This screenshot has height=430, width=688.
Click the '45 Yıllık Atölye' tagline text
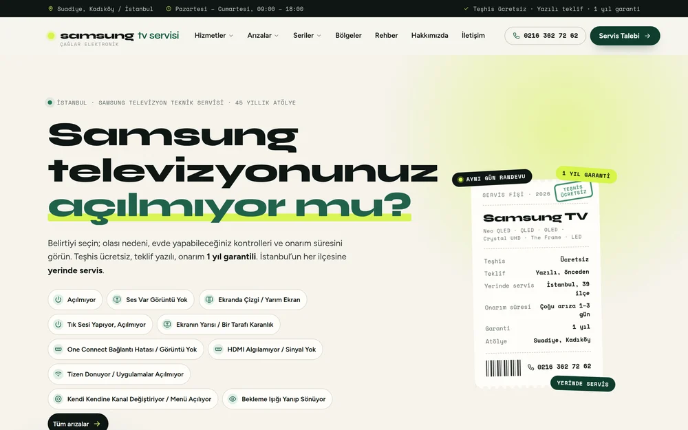point(266,103)
